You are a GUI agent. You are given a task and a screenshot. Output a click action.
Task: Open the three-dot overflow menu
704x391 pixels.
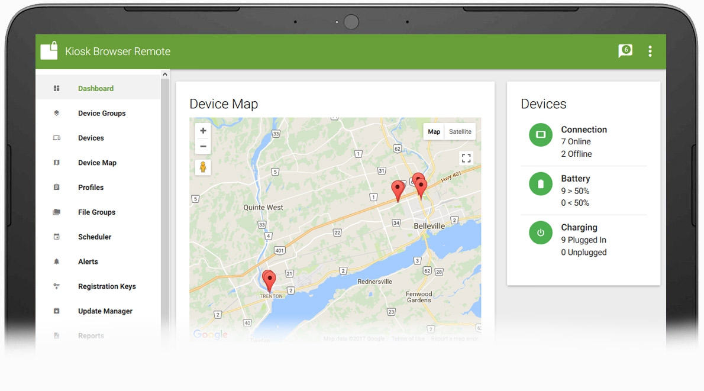point(650,51)
